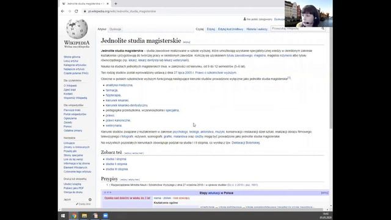Open Ostatnie zmiany sidebar link
This screenshot has width=391, height=220.
73,131
